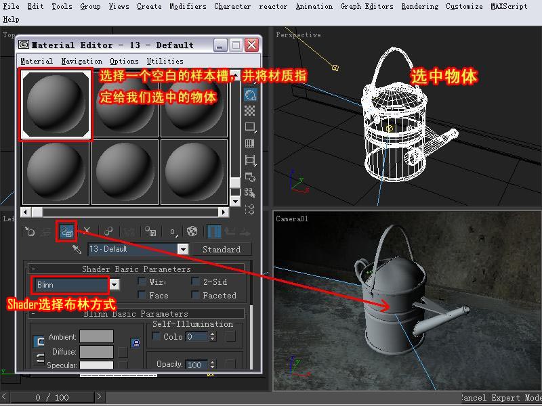This screenshot has width=542, height=406.
Task: Open Material/Map Navigator icon
Action: click(x=249, y=209)
